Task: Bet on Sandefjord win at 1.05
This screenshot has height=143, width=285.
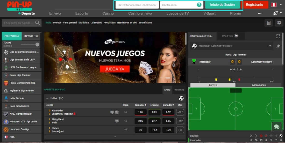Action: coord(168,130)
